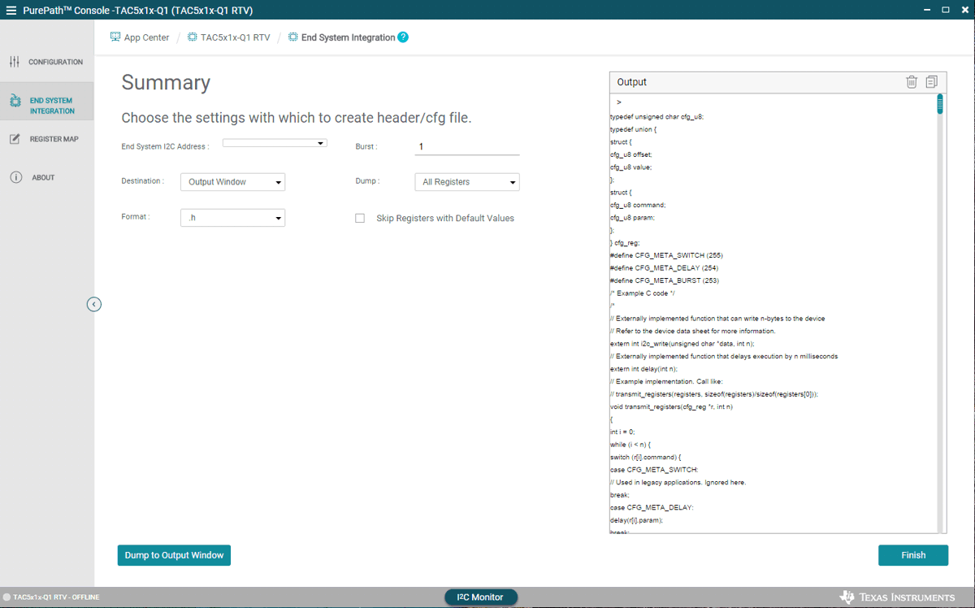This screenshot has width=975, height=608.
Task: Open the End System I2C Address dropdown
Action: pos(275,143)
